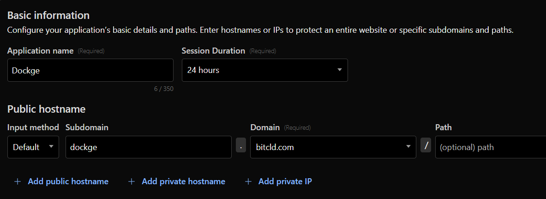Select the Add public hostname link
Viewport: 546px width, 199px height.
pyautogui.click(x=68, y=181)
